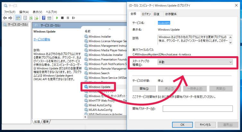Open 表示(V) menu

pos(37,12)
